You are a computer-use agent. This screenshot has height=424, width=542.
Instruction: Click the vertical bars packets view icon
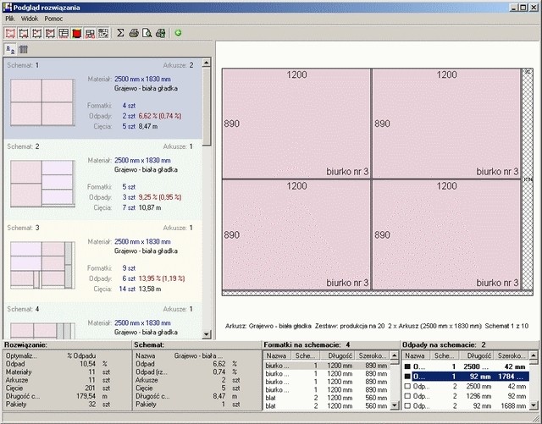pos(23,50)
